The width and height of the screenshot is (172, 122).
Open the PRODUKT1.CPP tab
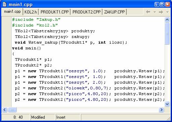[54, 12]
